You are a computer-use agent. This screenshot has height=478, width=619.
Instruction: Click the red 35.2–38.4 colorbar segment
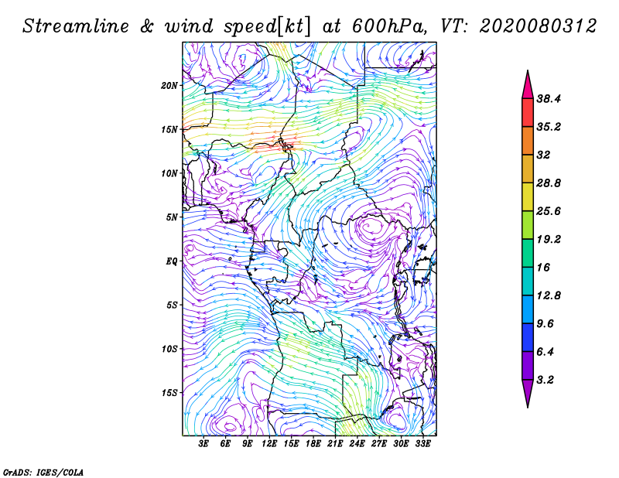tap(528, 112)
